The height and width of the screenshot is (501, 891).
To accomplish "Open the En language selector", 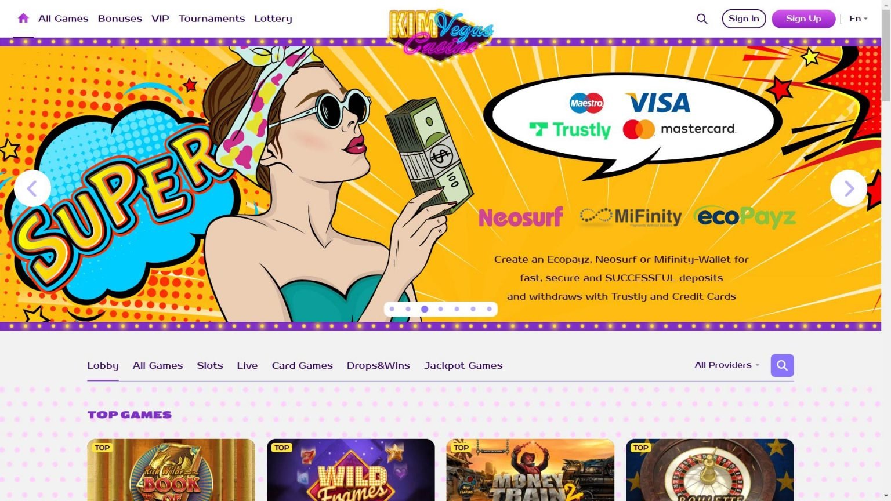I will tap(859, 19).
